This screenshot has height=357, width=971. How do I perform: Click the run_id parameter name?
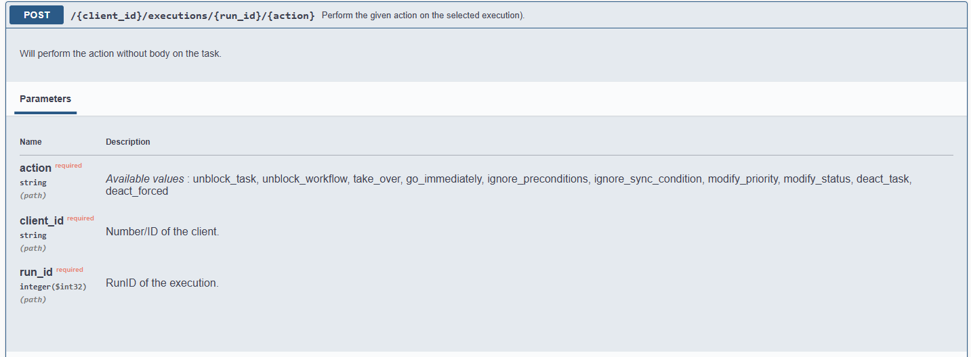(36, 272)
